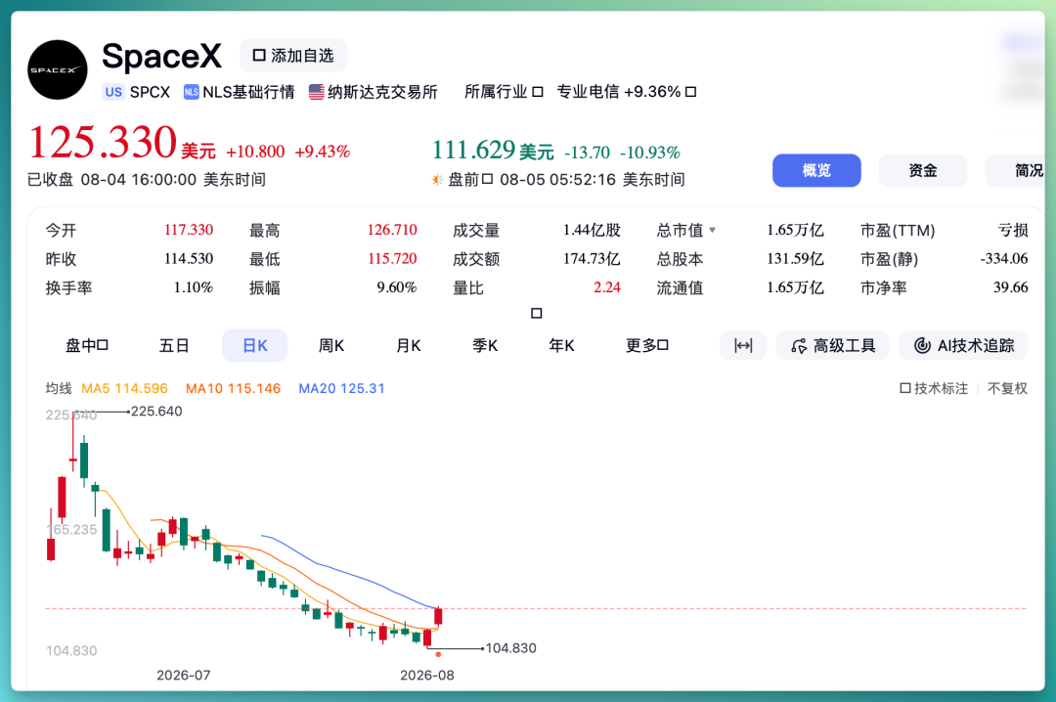The image size is (1056, 702).
Task: Click the 111.629 pre-market price
Action: pos(473,150)
